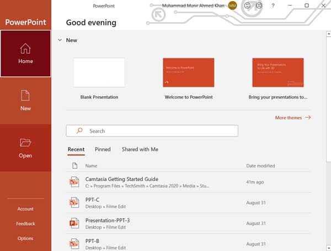Viewport: 331px width, 251px height.
Task: Open Bring your presentations to life template
Action: [278, 72]
